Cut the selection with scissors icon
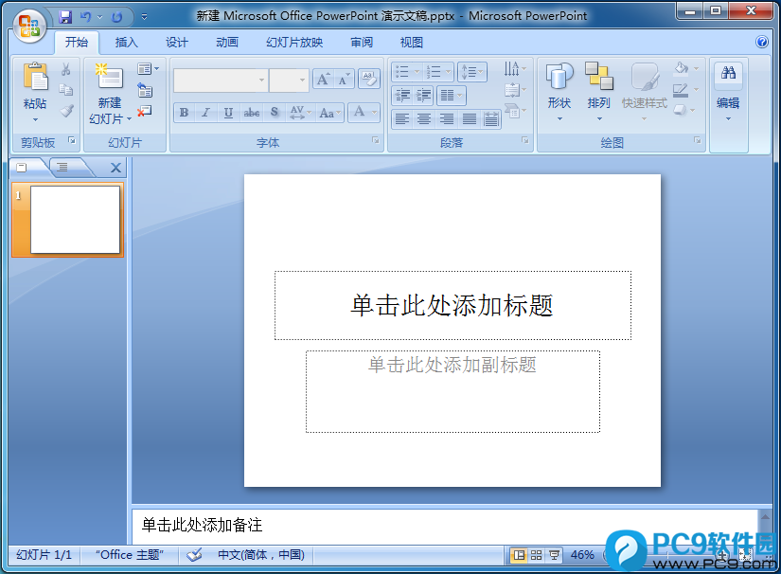Screen dimensions: 781x574 point(65,69)
